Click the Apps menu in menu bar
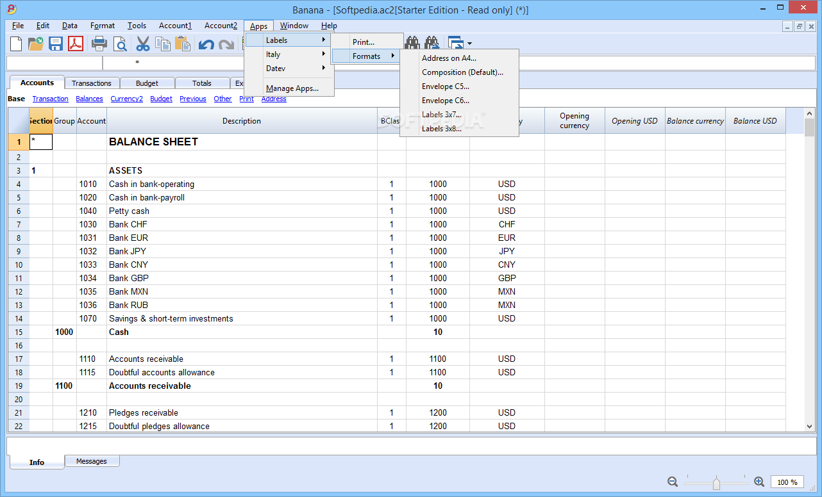 click(x=259, y=26)
